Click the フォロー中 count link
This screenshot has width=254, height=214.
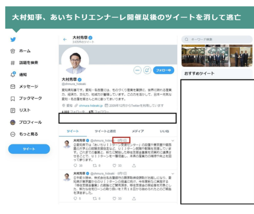click(x=73, y=112)
